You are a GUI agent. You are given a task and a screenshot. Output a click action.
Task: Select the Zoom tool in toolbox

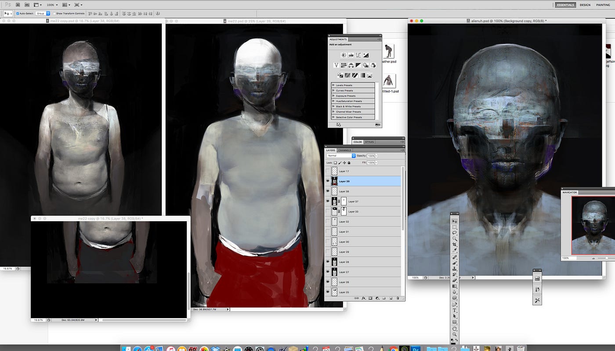click(455, 334)
